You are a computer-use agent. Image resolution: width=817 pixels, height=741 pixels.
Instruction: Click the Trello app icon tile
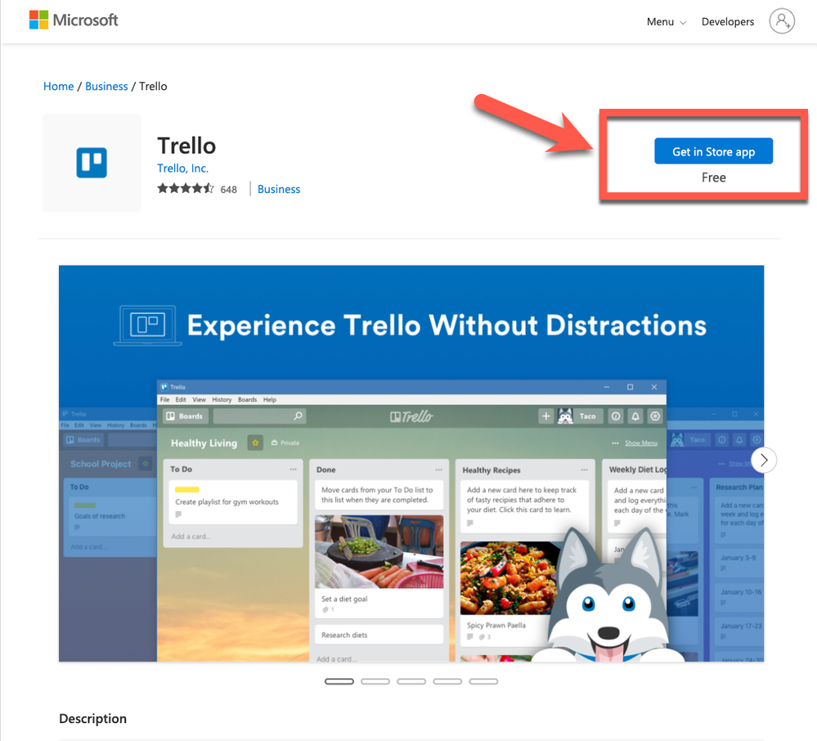click(92, 163)
